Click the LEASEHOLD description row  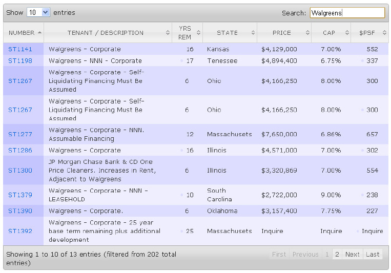[98, 195]
